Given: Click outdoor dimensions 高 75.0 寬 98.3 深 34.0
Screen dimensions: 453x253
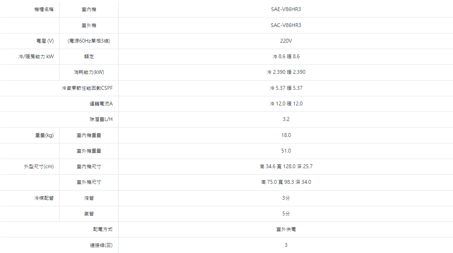Looking at the screenshot, I should tap(286, 182).
